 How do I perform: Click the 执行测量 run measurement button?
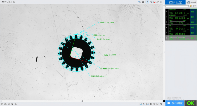tap(175, 103)
